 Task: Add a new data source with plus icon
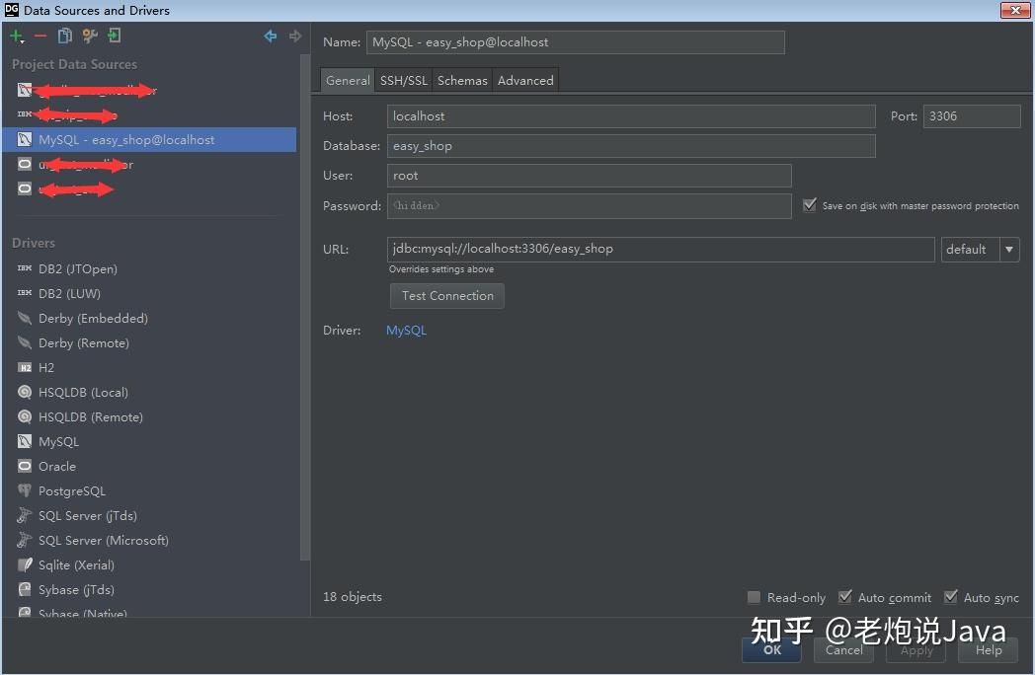tap(16, 36)
